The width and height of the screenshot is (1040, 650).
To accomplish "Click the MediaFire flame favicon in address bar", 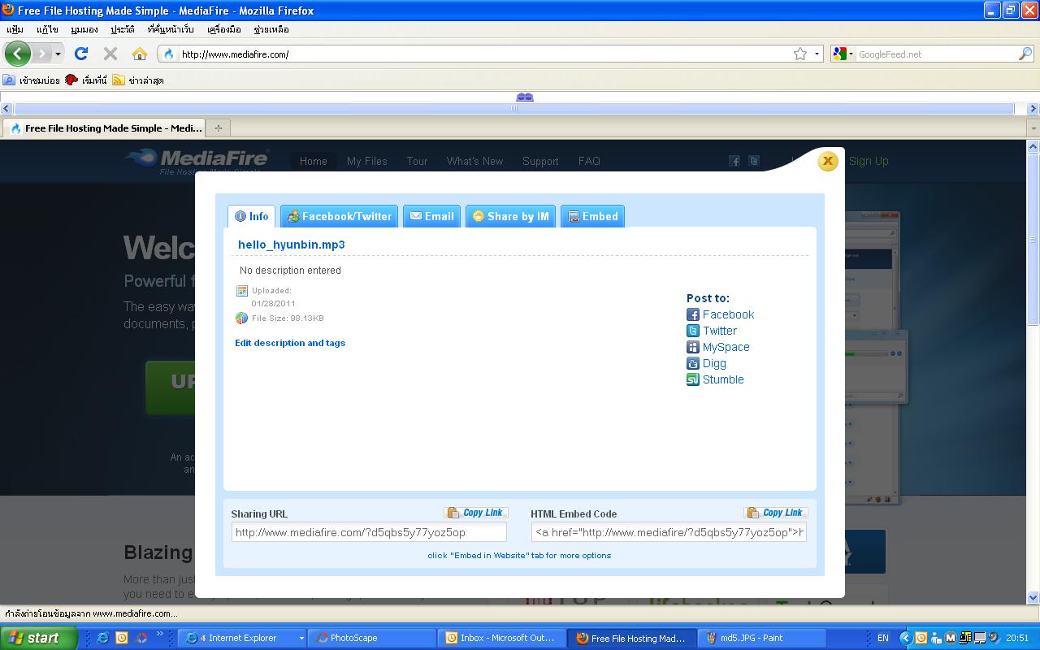I will pos(169,54).
